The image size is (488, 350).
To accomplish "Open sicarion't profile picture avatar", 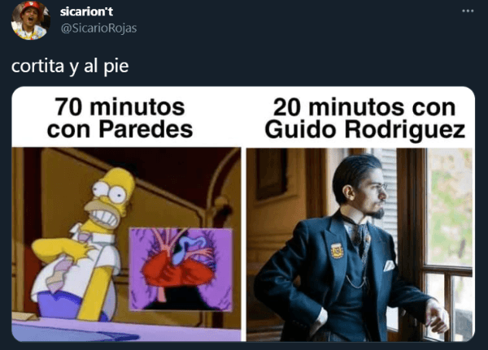I will click(31, 20).
